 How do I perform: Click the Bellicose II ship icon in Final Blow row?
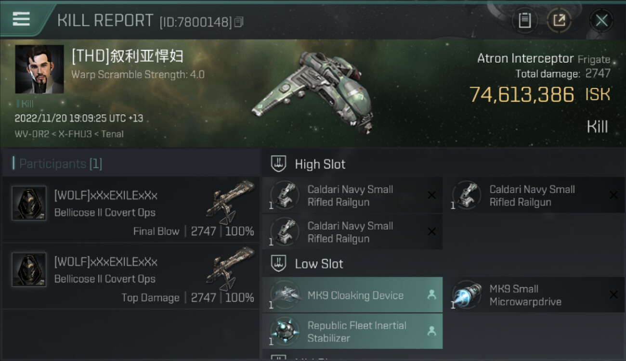[231, 202]
